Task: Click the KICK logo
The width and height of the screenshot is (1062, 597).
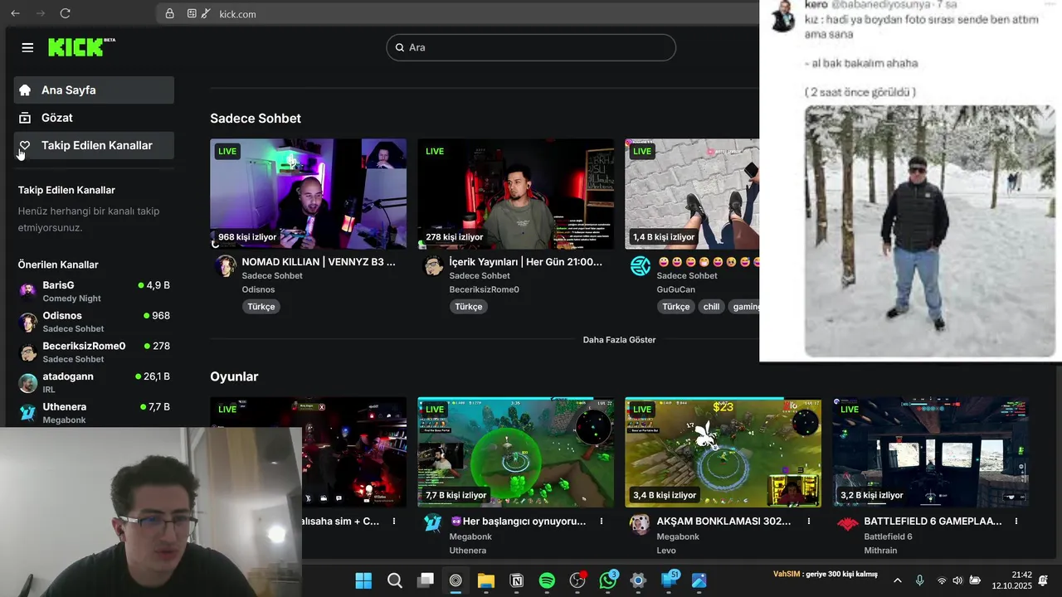Action: [80, 47]
